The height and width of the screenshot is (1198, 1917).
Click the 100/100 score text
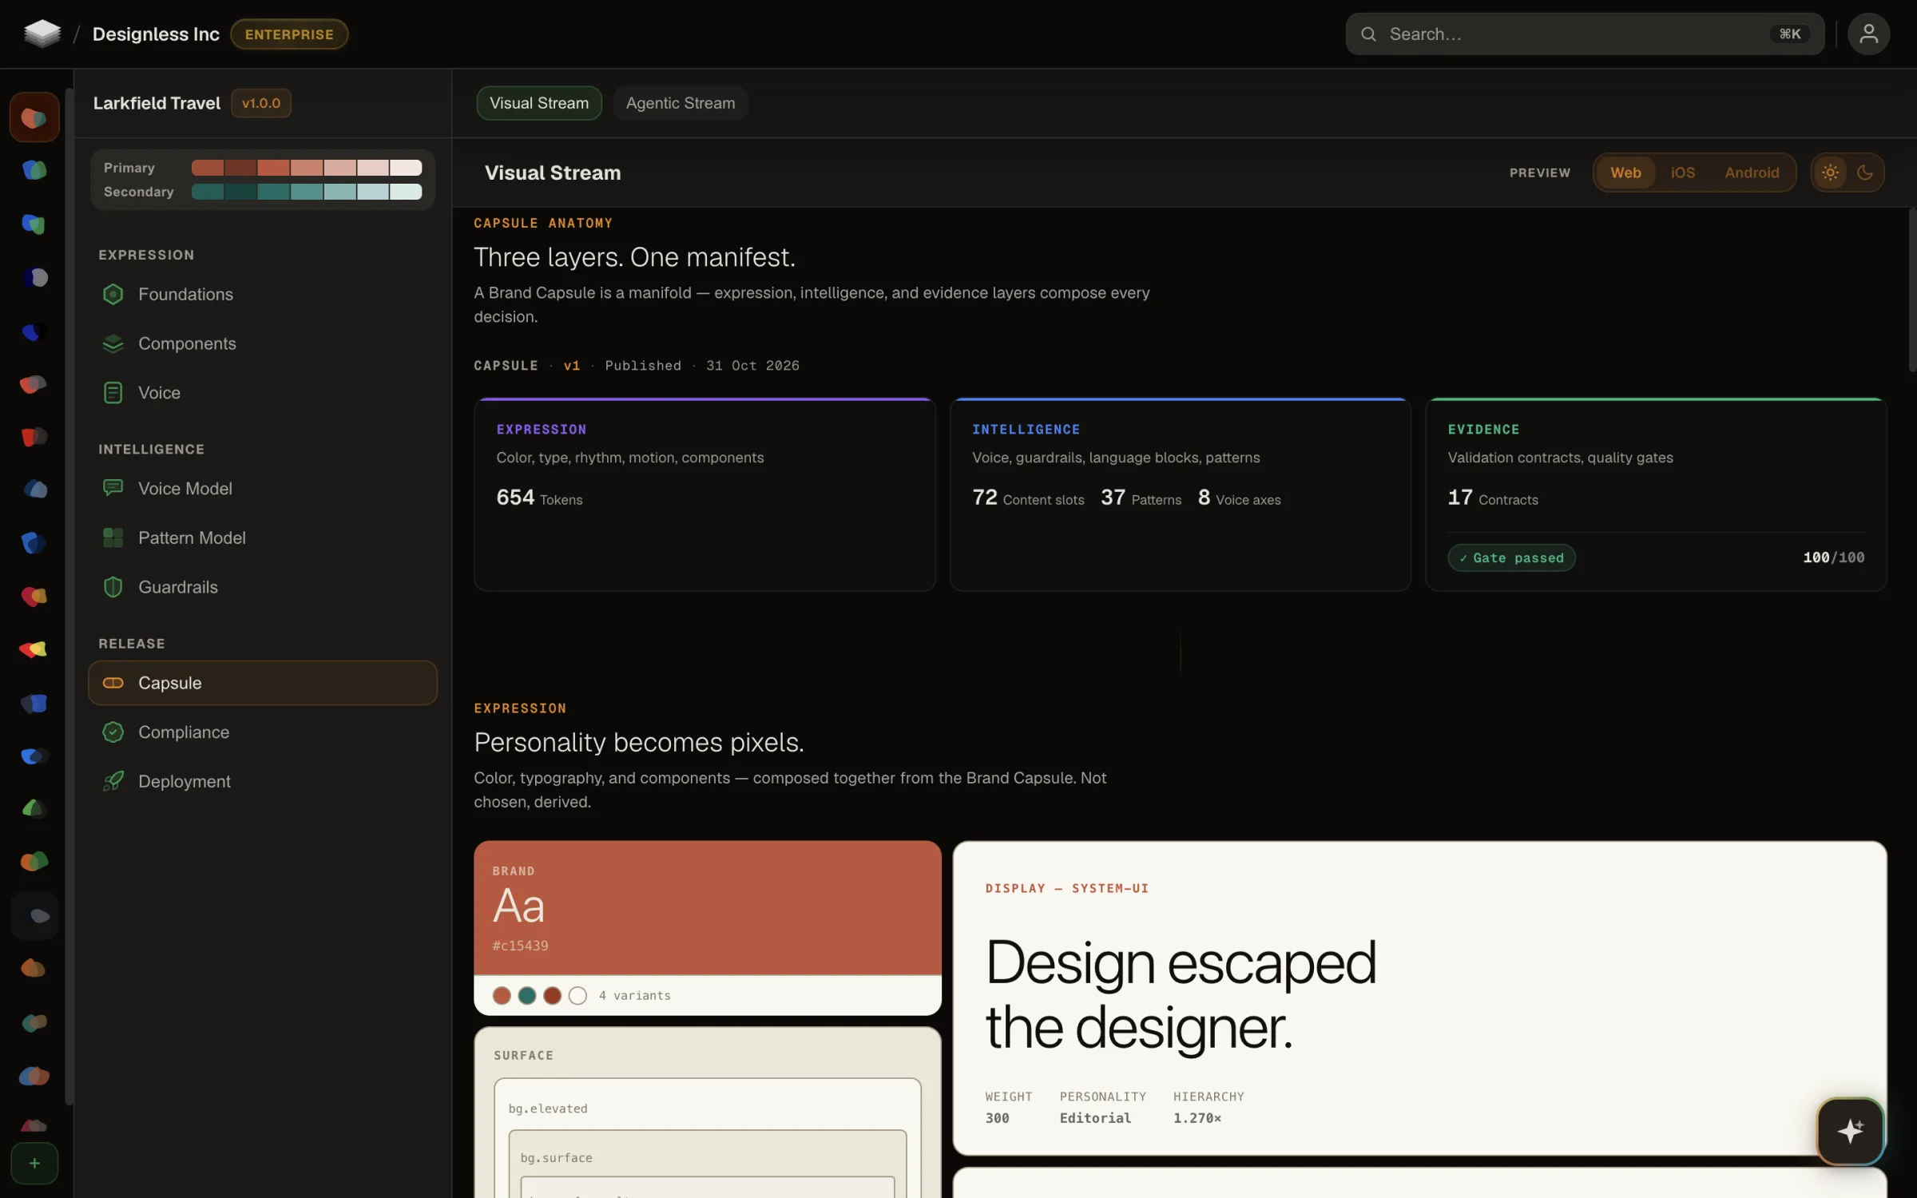coord(1833,557)
